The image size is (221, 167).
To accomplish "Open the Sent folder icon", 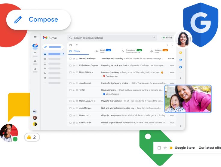I will [x=45, y=73].
